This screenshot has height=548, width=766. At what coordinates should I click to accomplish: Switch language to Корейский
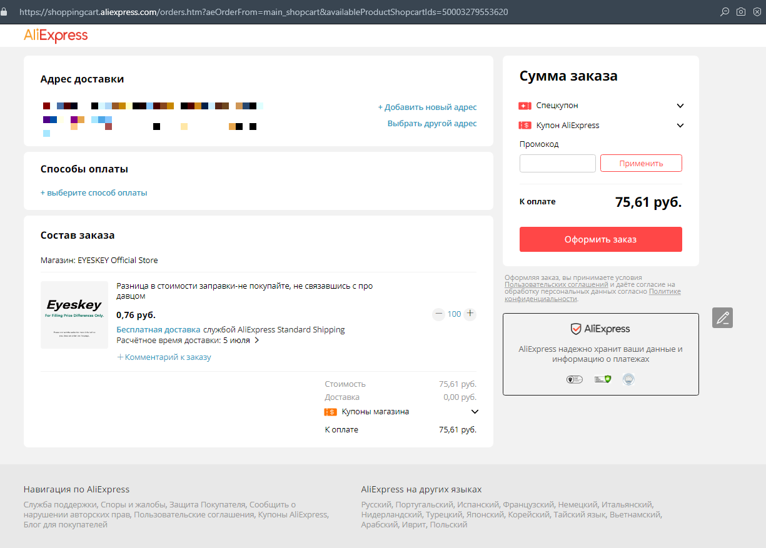click(528, 515)
